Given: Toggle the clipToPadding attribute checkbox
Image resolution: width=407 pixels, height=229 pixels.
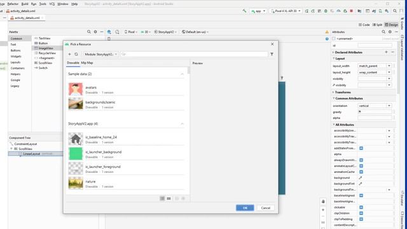Looking at the screenshot, I should [x=361, y=219].
